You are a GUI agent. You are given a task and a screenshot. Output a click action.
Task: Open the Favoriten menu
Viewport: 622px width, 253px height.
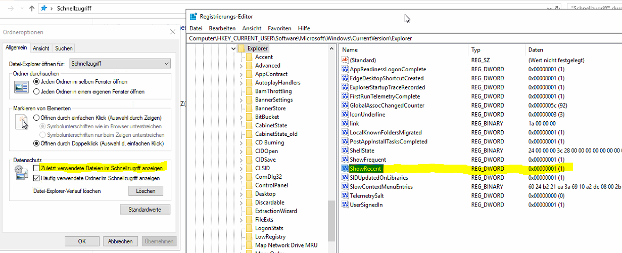point(279,28)
